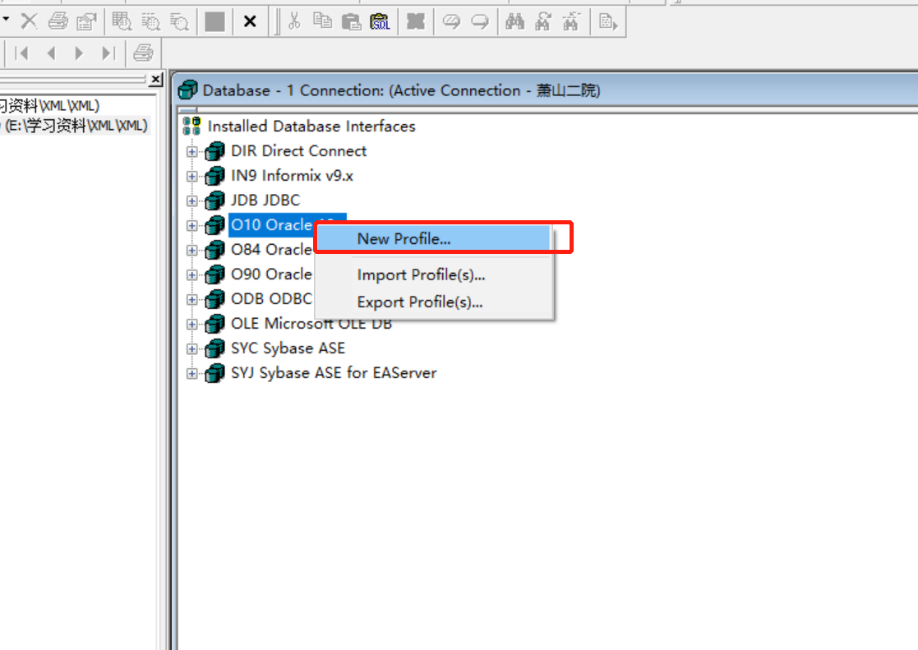The width and height of the screenshot is (918, 650).
Task: Select Import Profile(s)... in the context menu
Action: pyautogui.click(x=421, y=275)
